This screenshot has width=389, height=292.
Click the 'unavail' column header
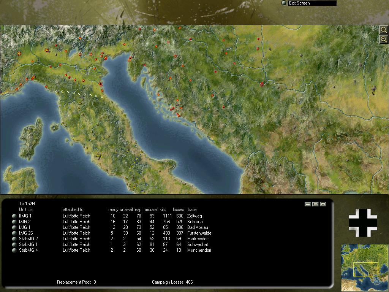pyautogui.click(x=126, y=209)
